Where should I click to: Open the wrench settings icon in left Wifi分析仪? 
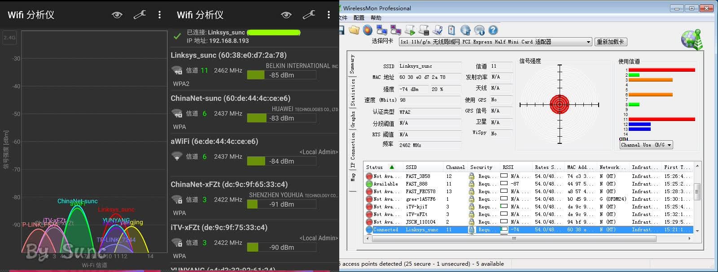140,15
